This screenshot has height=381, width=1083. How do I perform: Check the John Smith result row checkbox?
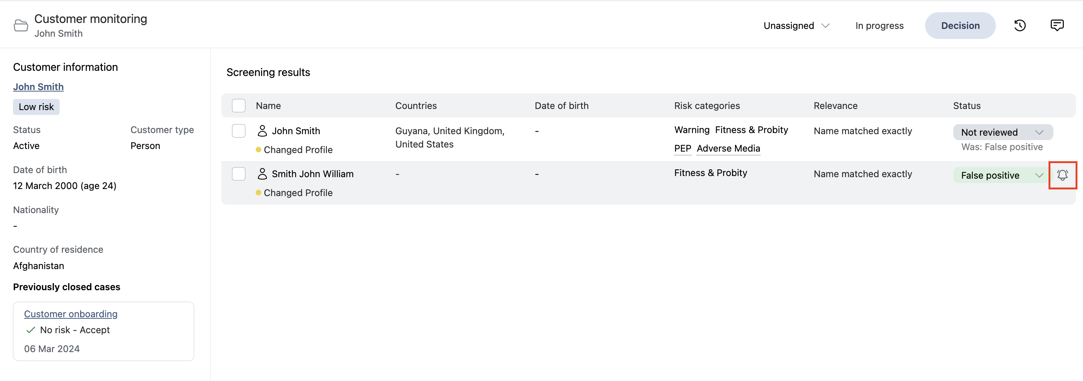238,131
